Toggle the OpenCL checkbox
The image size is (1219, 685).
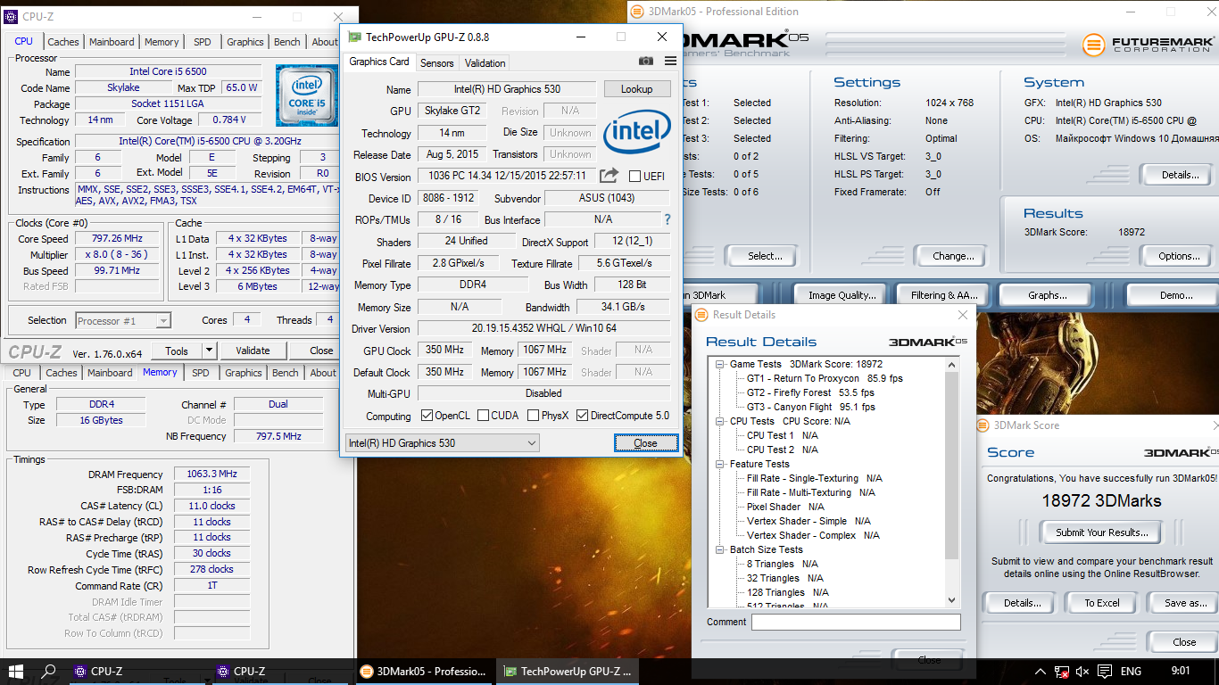pos(427,416)
